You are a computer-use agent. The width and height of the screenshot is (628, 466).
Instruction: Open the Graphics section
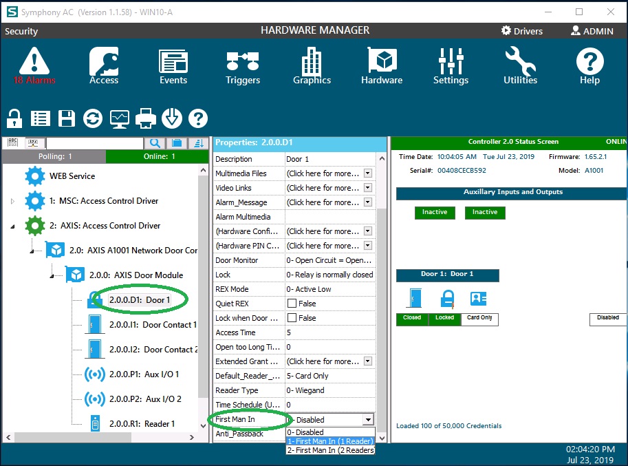312,65
